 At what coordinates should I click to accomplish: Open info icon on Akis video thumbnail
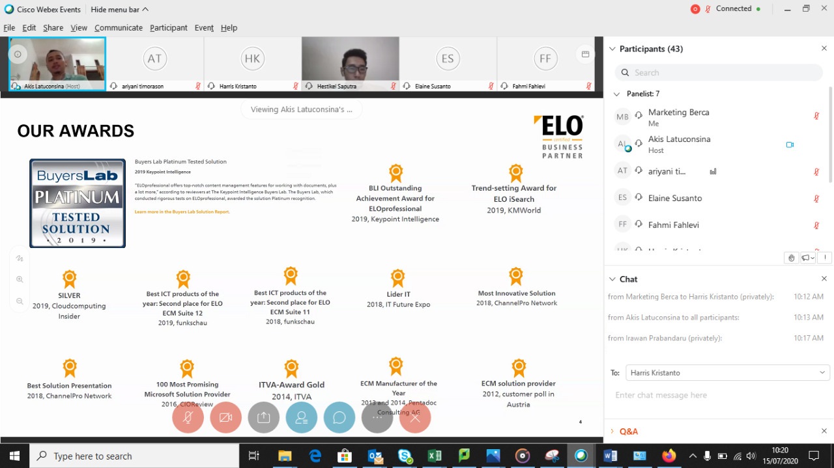coord(18,55)
